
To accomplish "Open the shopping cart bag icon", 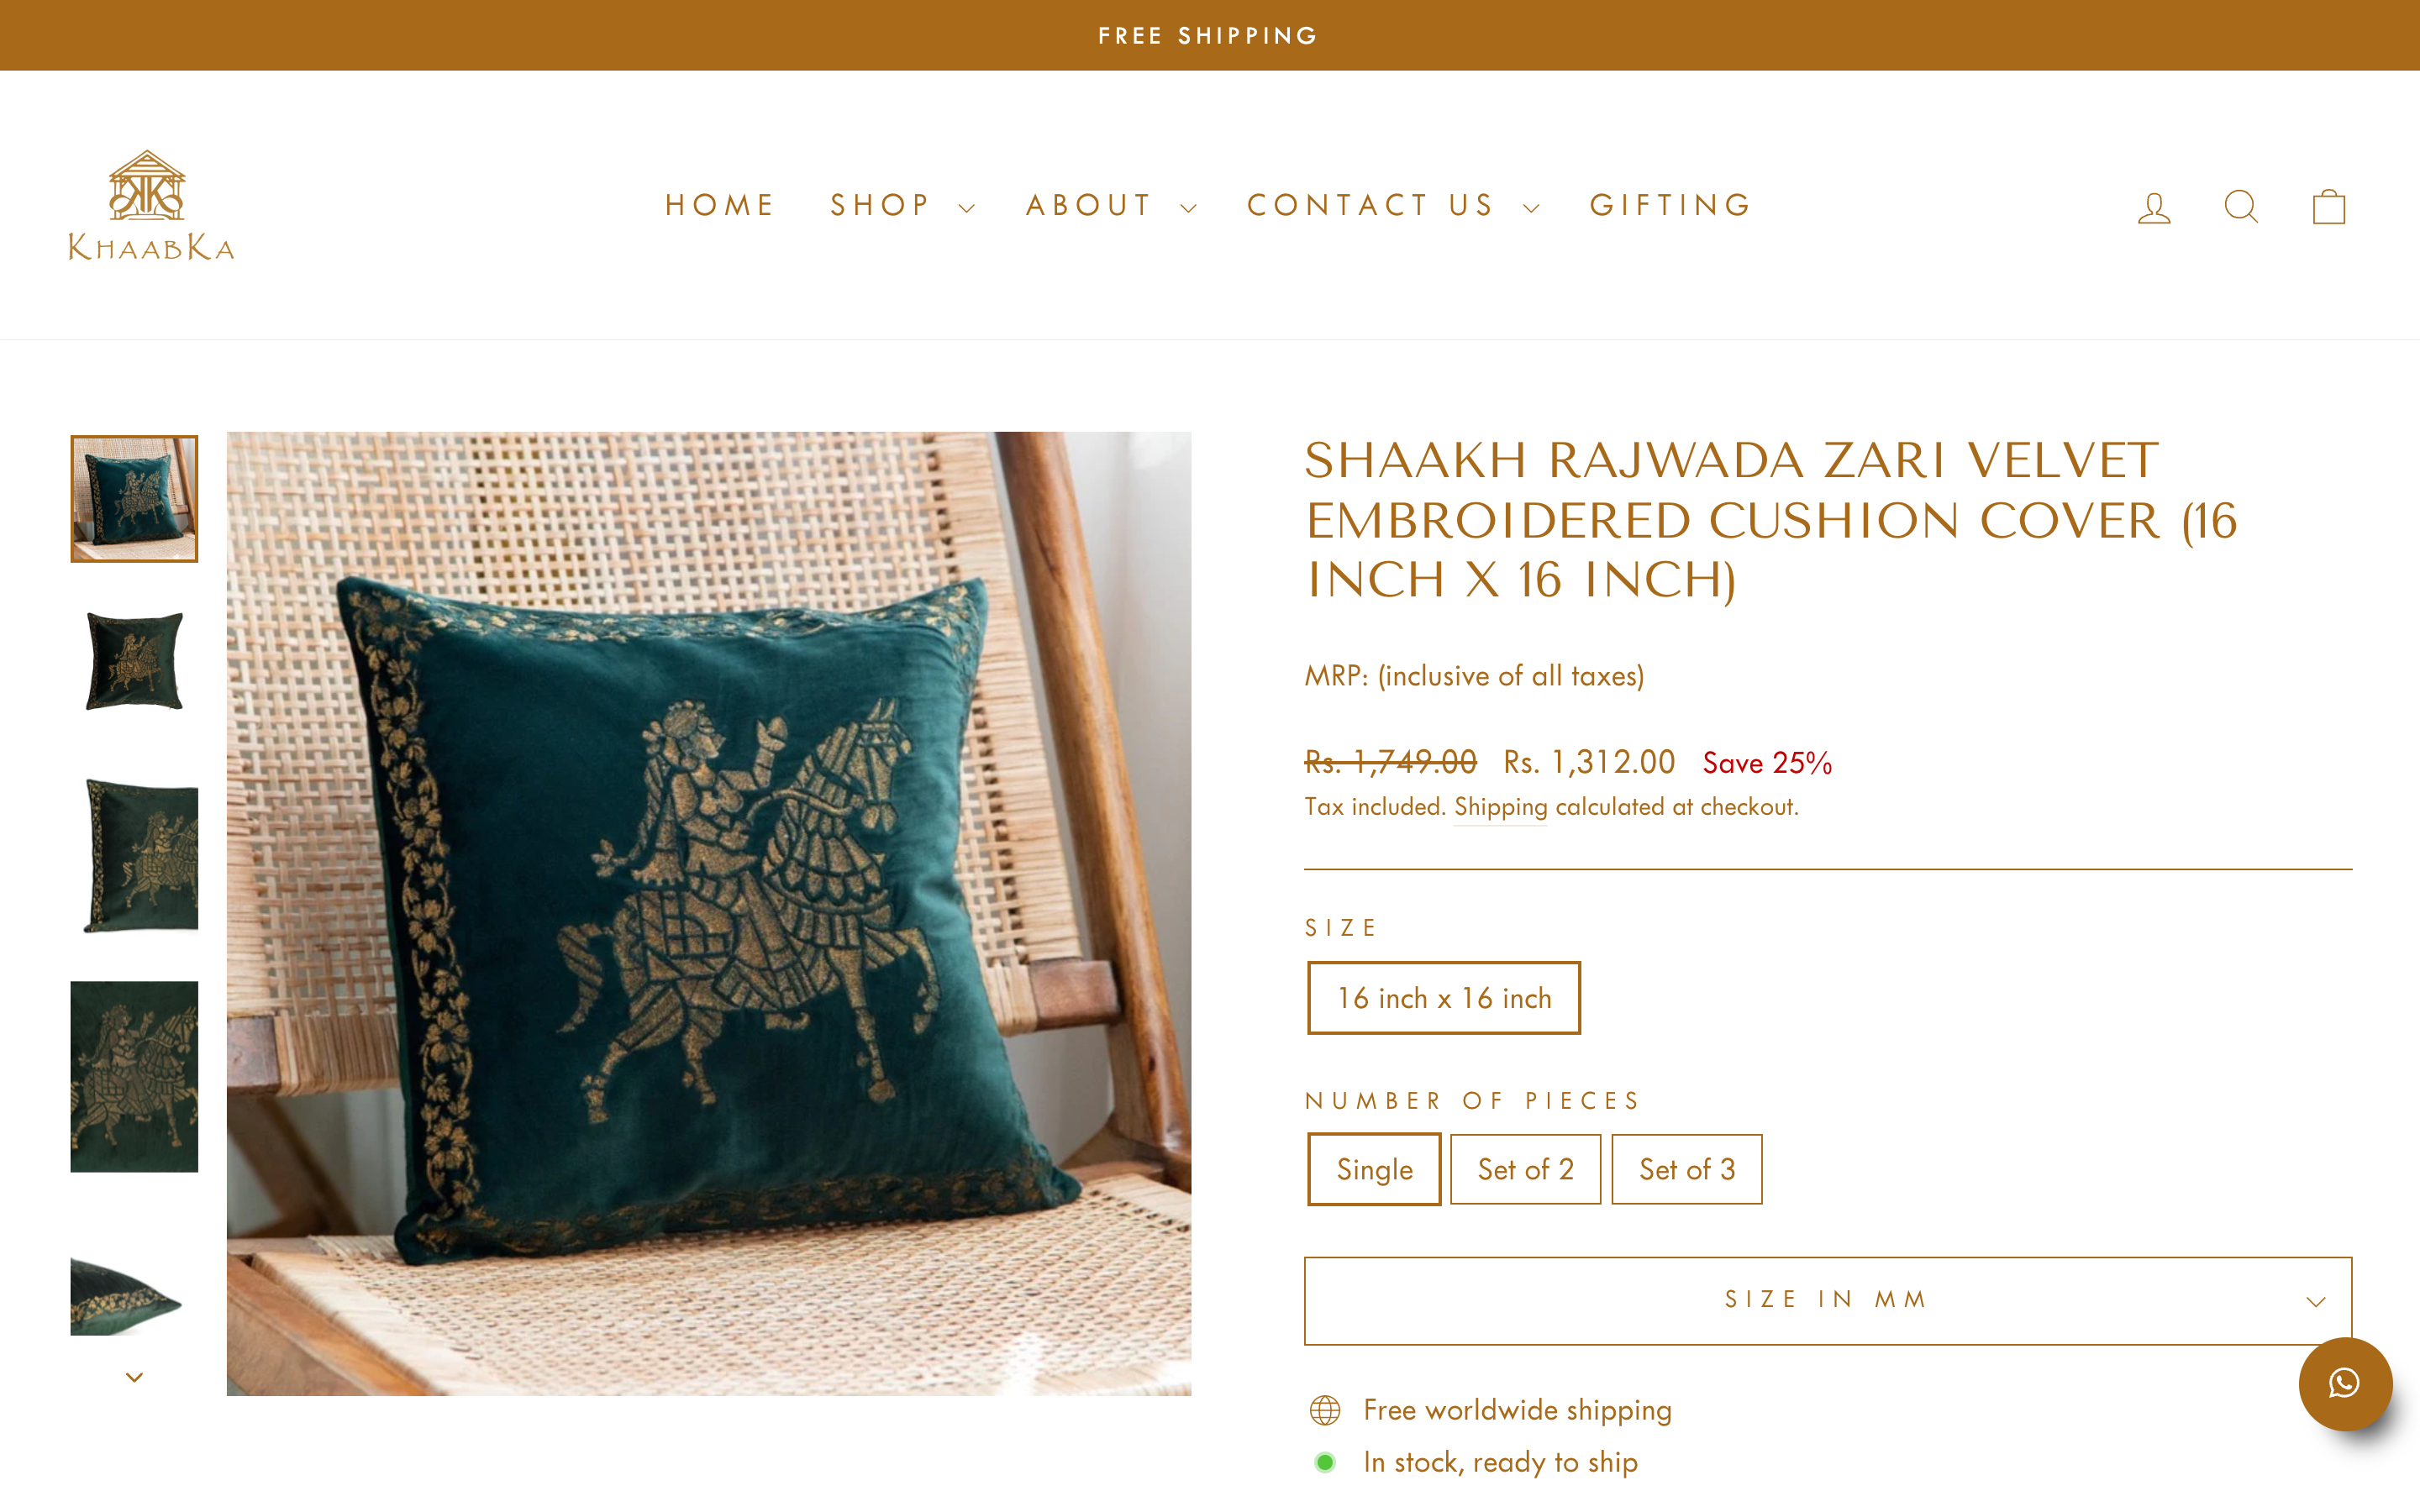I will [x=2328, y=207].
